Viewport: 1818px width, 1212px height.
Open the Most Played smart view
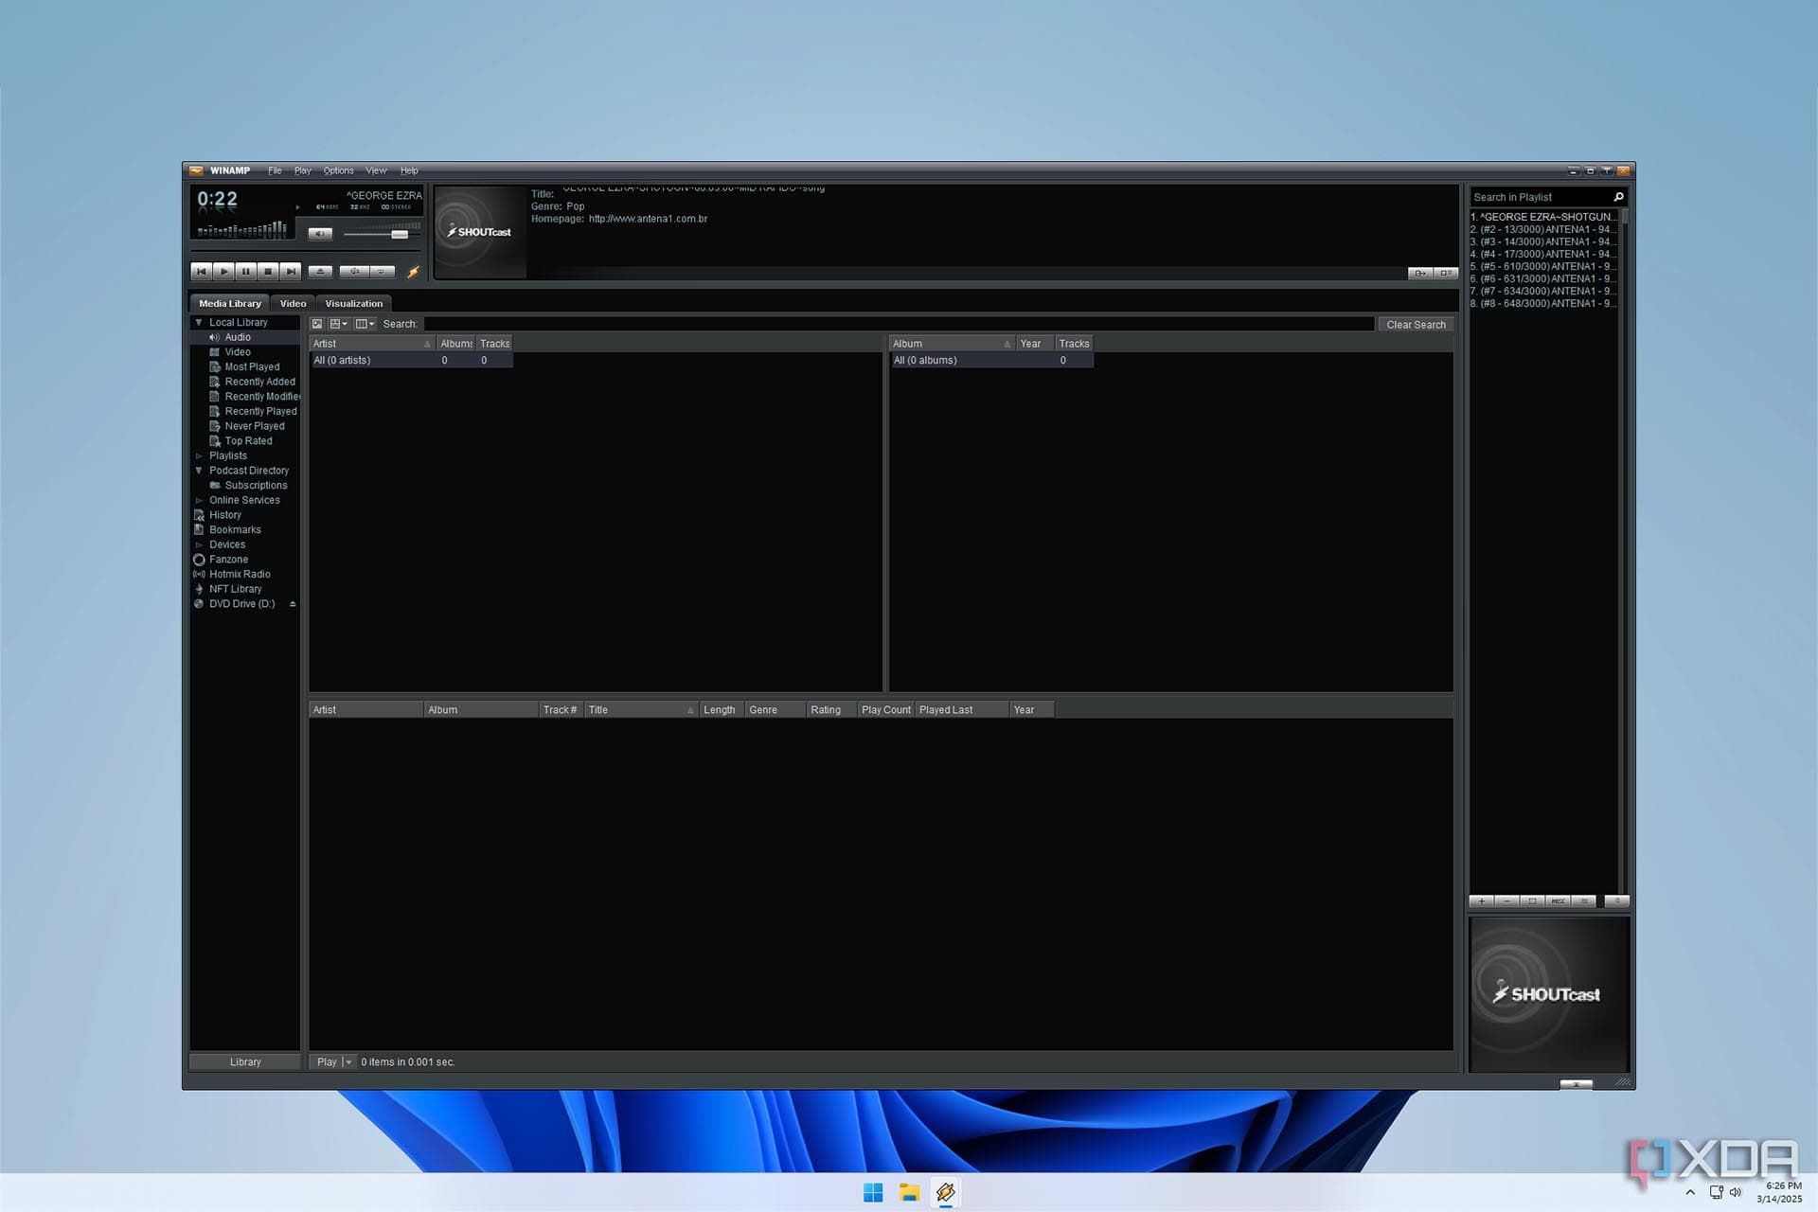click(x=252, y=367)
